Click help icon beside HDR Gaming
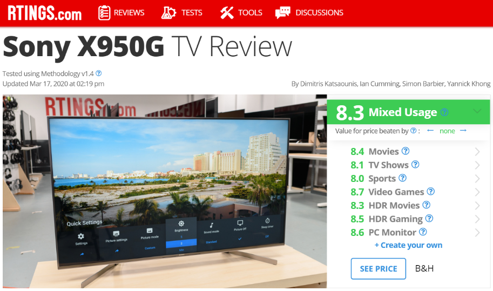This screenshot has height=291, width=493. pyautogui.click(x=429, y=219)
